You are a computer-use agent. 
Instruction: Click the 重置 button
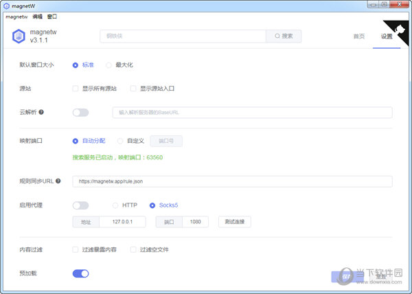(x=380, y=277)
